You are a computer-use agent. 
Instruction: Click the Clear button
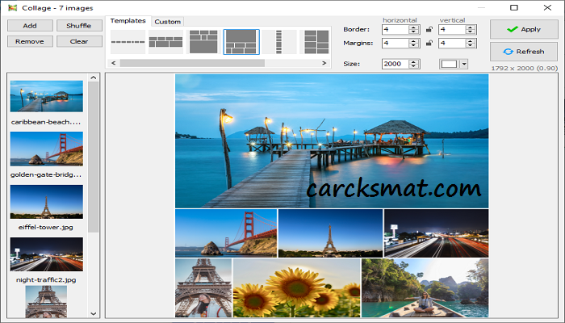pyautogui.click(x=79, y=41)
